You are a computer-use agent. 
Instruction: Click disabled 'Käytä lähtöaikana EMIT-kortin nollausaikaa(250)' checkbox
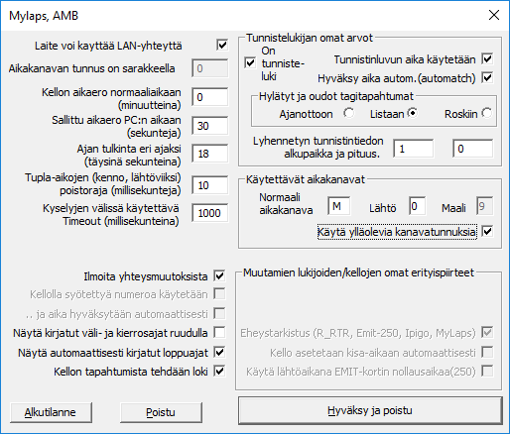coord(487,371)
